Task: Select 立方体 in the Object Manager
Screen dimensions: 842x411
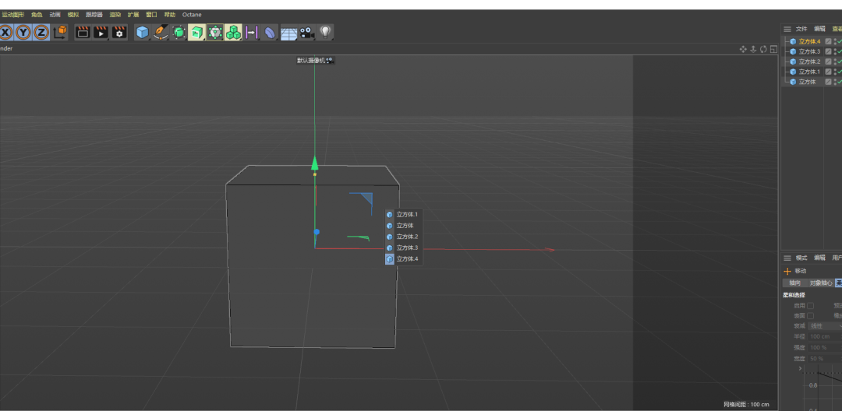Action: coord(807,82)
